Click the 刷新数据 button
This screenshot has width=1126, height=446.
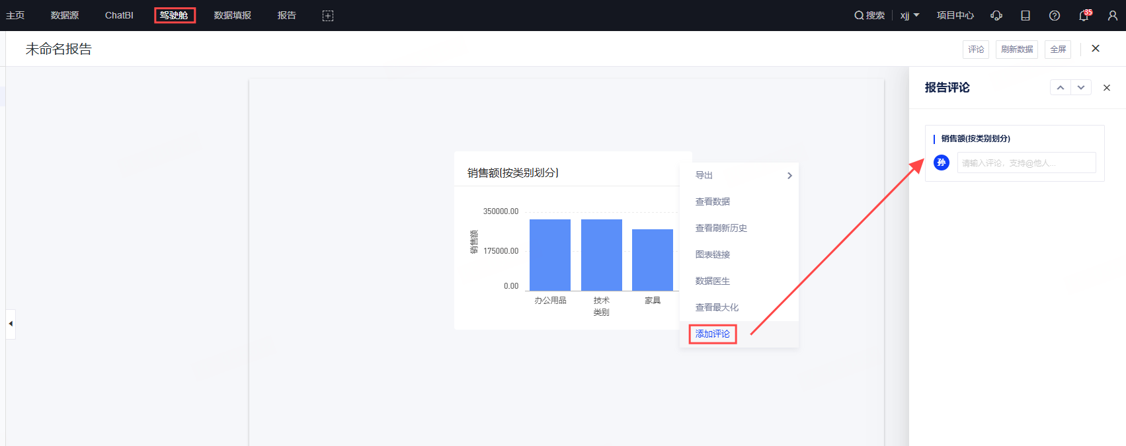click(1016, 50)
